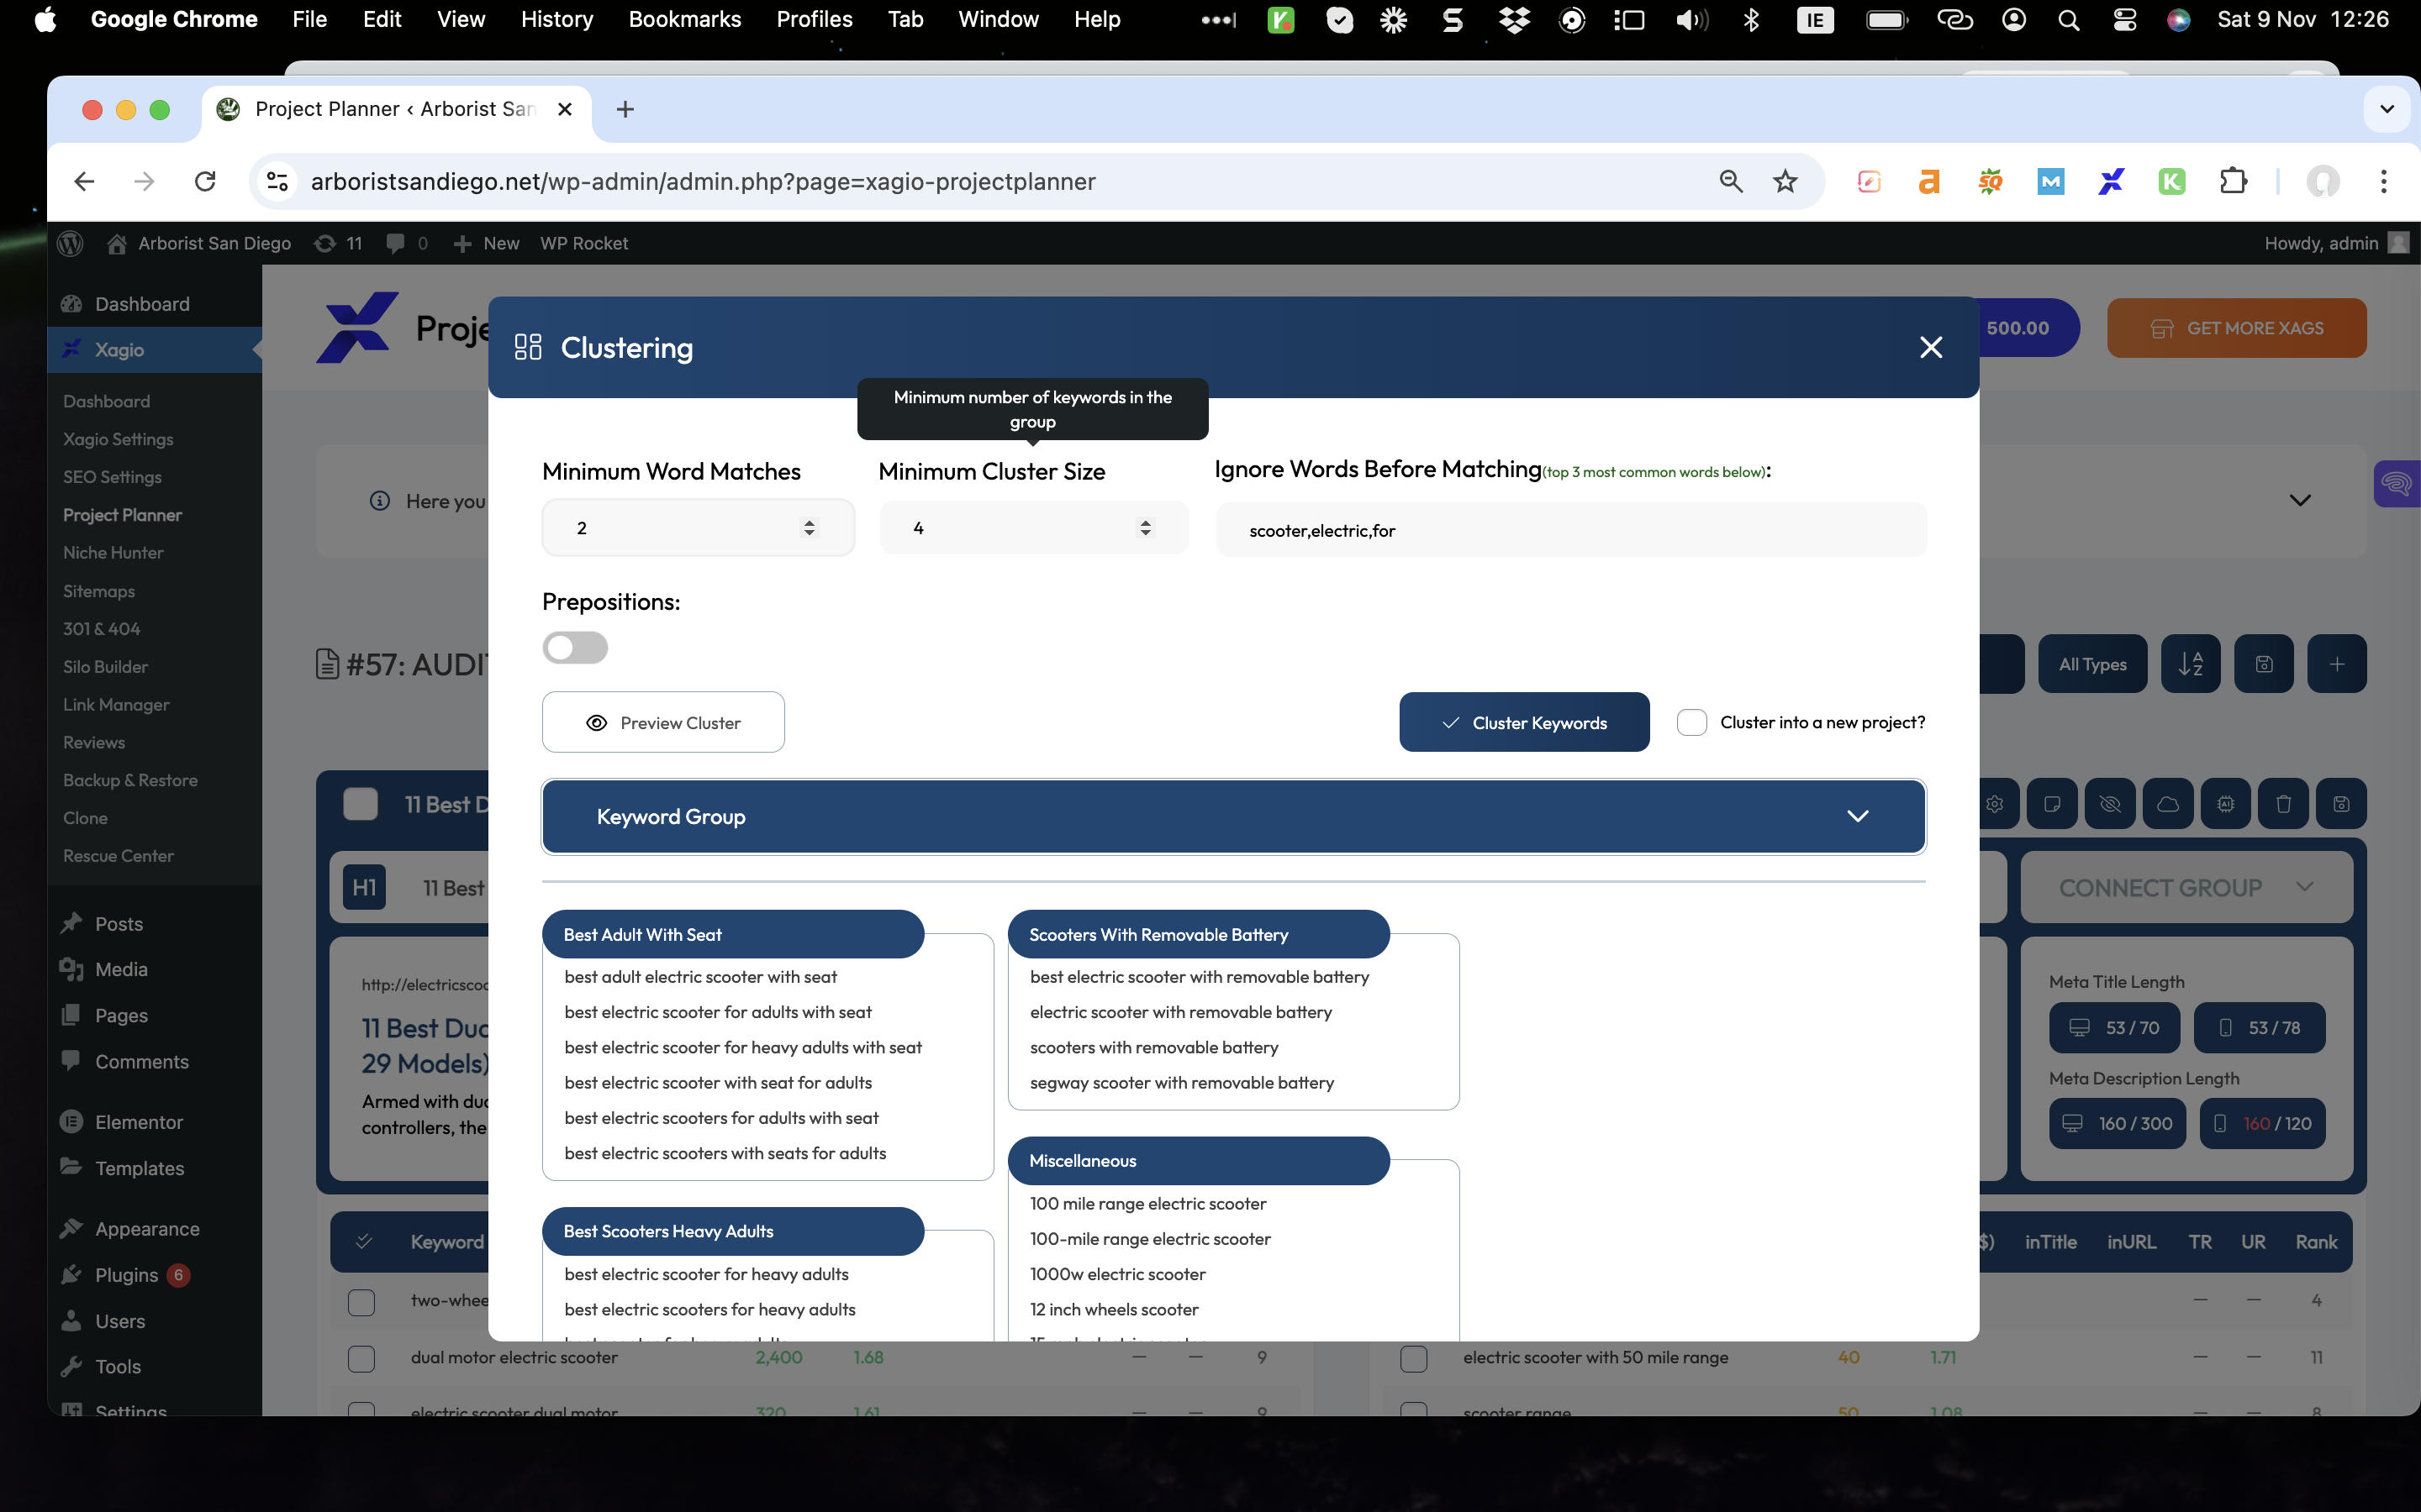
Task: Click the browser Reload button
Action: 205,181
